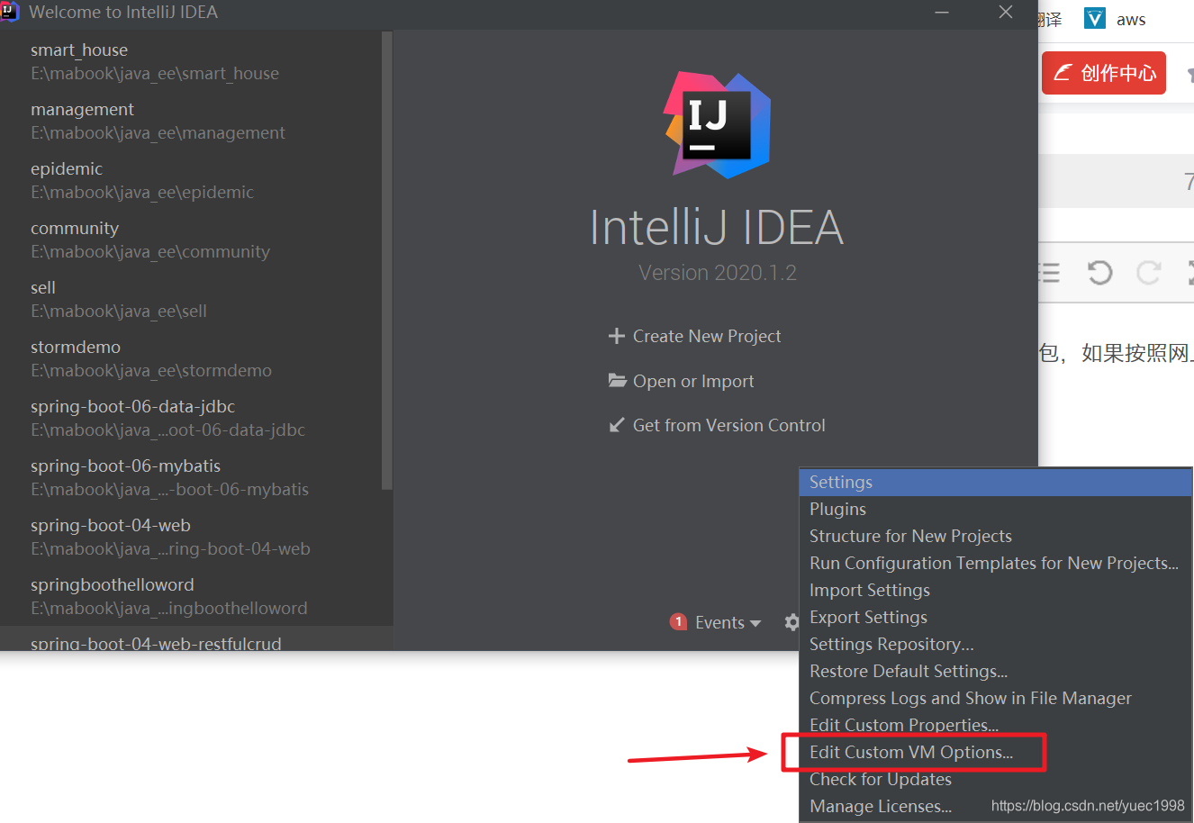The image size is (1194, 823).
Task: Open Edit Custom Properties entry
Action: [x=995, y=725]
